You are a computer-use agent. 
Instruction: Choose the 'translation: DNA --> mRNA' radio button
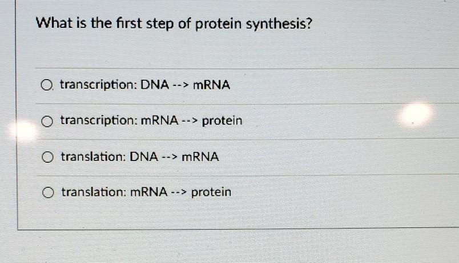pos(47,157)
